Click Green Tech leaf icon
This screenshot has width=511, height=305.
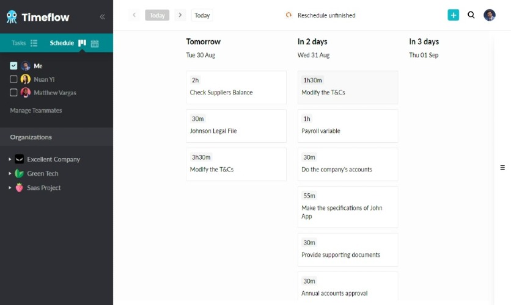(x=19, y=173)
